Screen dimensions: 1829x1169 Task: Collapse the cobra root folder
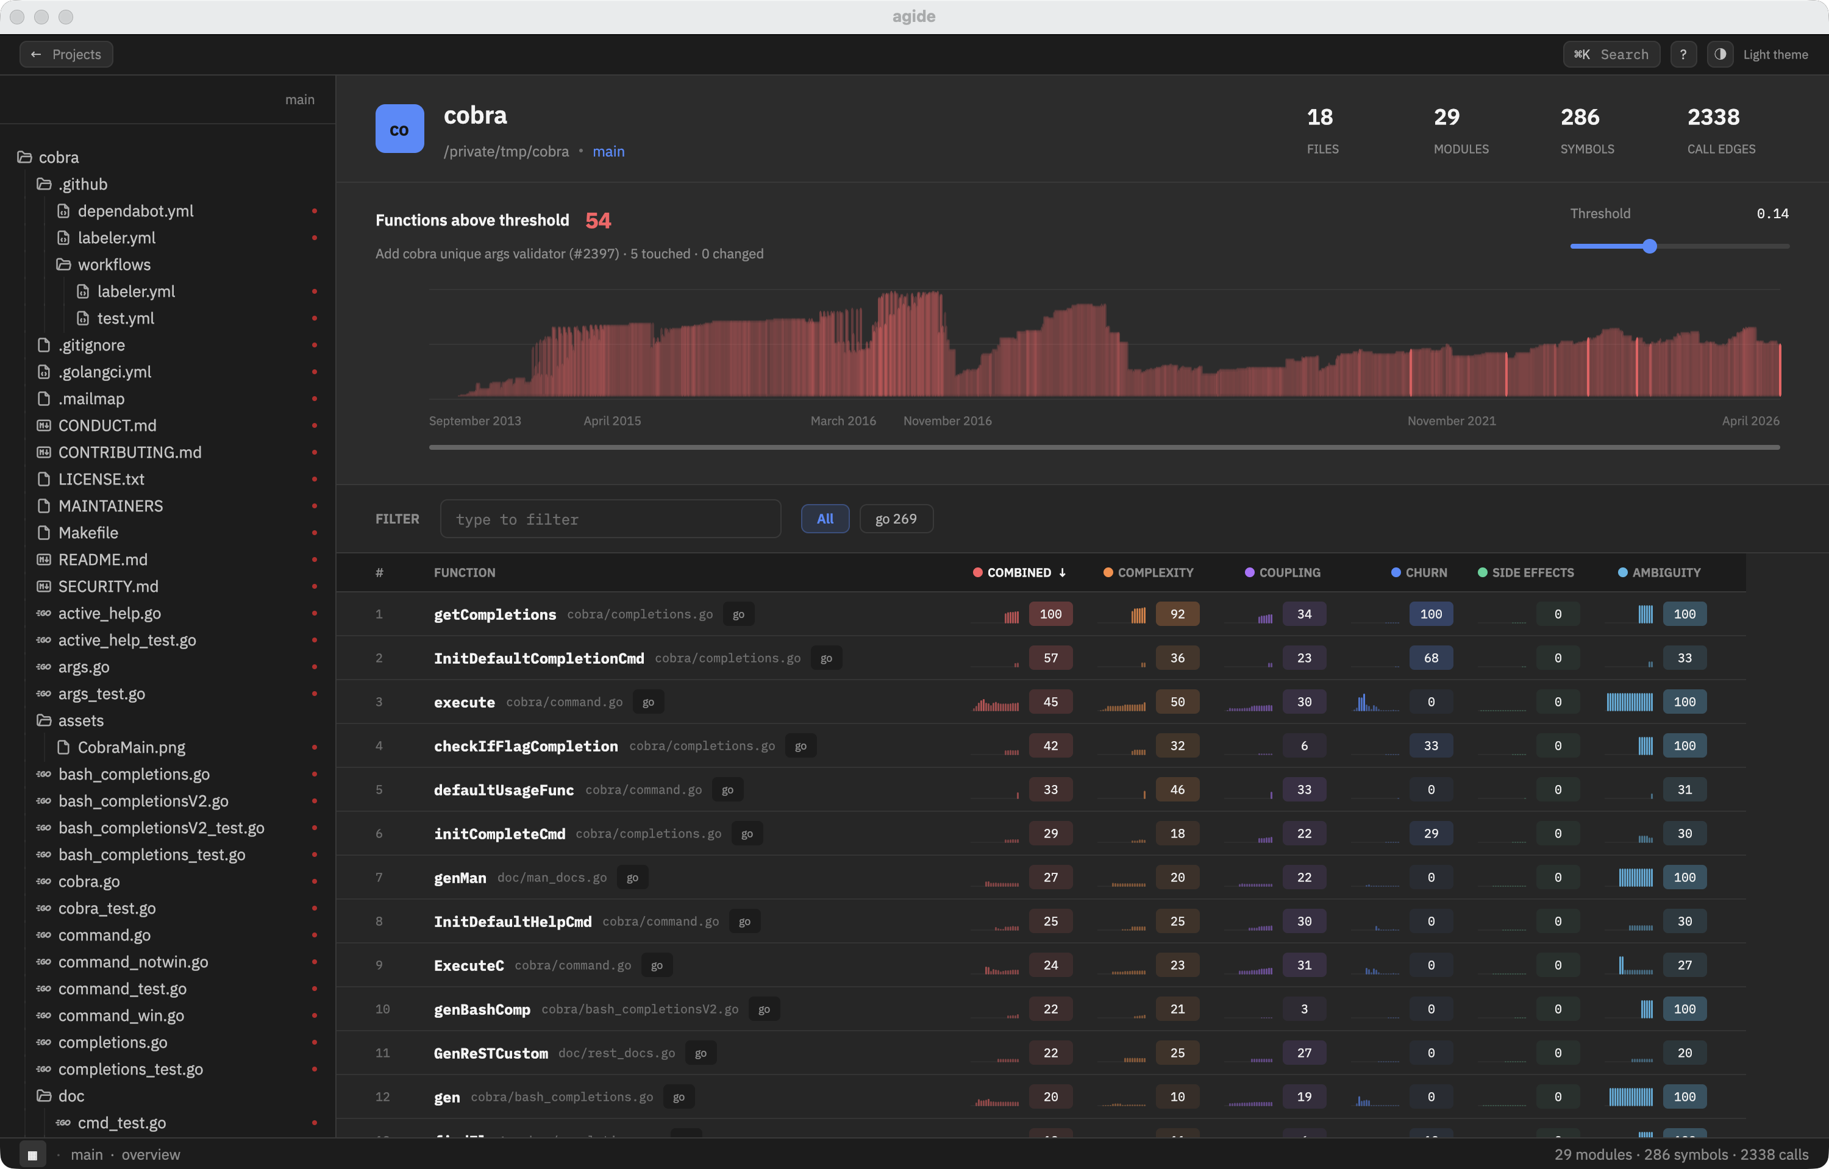[49, 158]
